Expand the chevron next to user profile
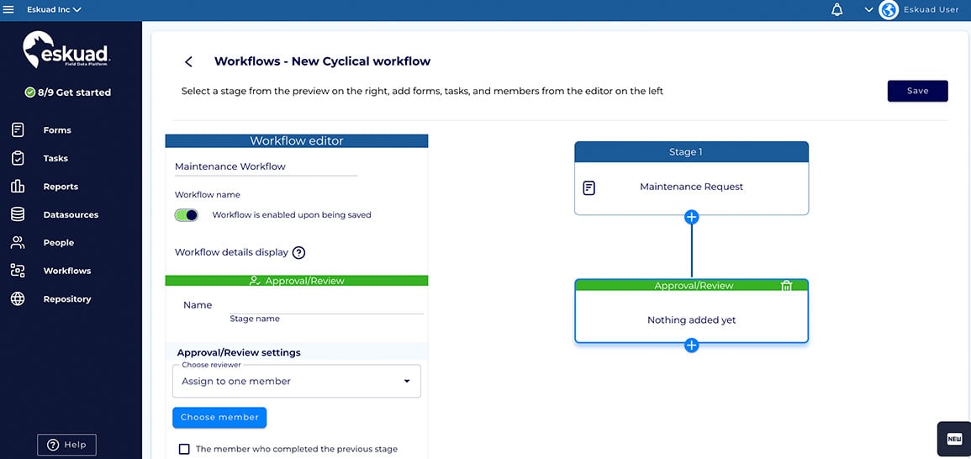Image resolution: width=971 pixels, height=459 pixels. (868, 10)
